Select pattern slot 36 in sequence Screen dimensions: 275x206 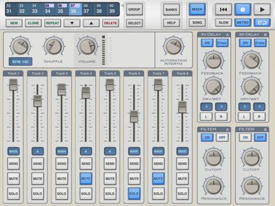click(73, 11)
